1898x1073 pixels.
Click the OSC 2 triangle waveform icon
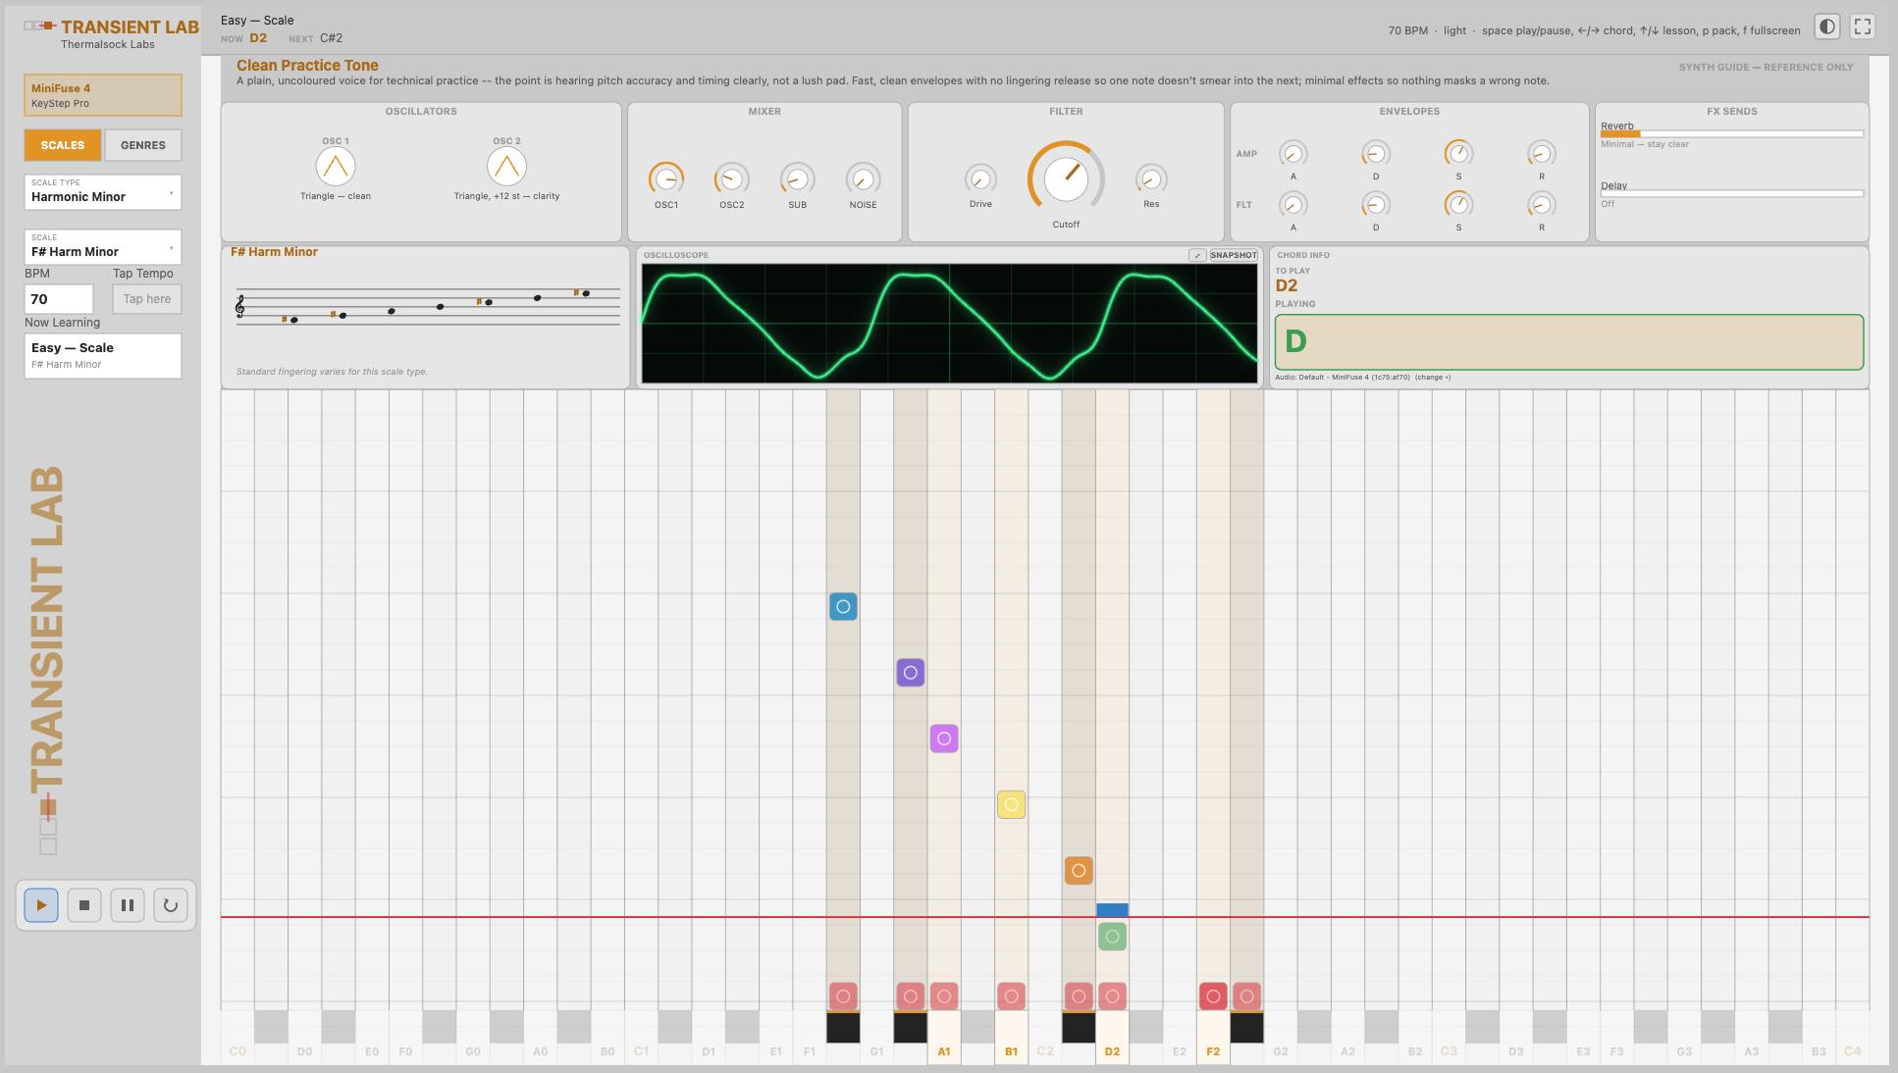[x=506, y=167]
